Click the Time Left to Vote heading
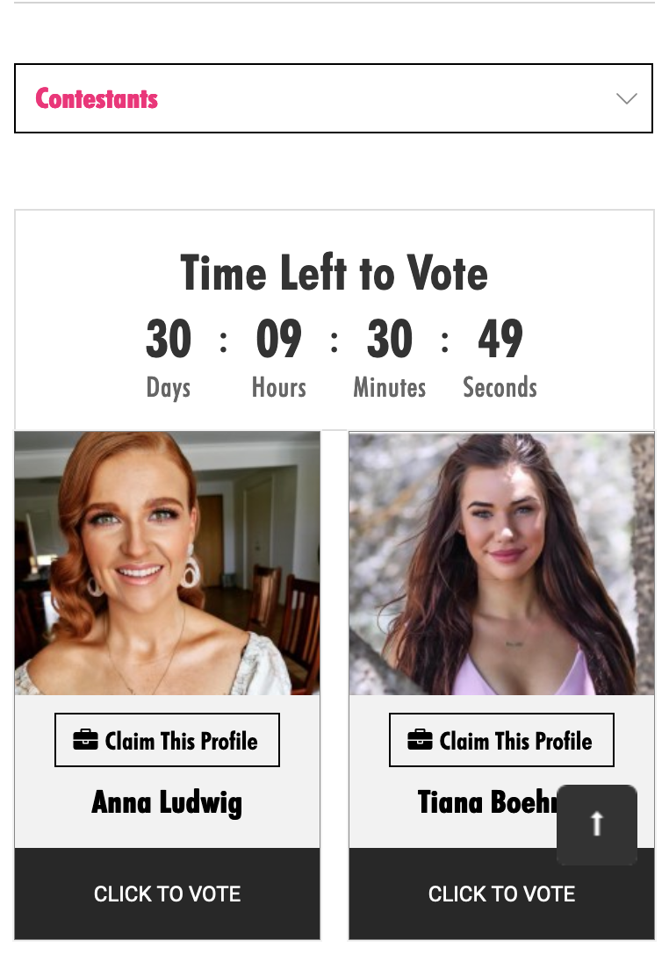 coord(334,274)
